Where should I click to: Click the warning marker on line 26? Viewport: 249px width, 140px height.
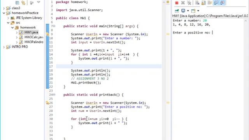47,103
